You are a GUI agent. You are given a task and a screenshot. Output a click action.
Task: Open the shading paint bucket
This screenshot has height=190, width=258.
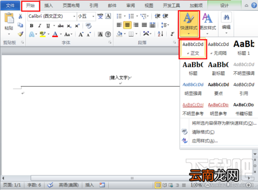(x=119, y=34)
